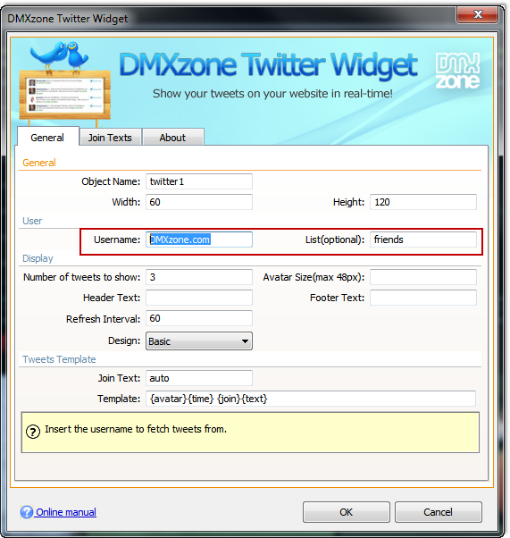Click the Object Name field containing twitter1
This screenshot has width=510, height=538.
tap(199, 181)
